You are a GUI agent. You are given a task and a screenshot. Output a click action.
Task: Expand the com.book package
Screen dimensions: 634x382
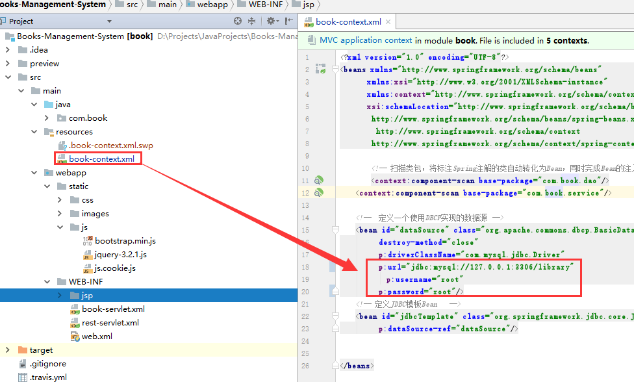coord(47,118)
